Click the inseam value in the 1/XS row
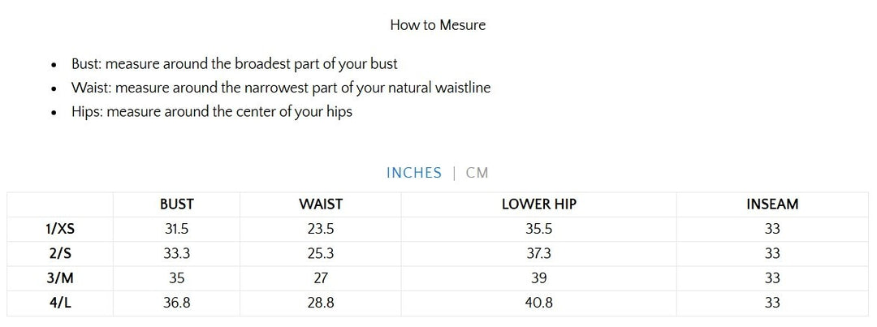This screenshot has height=327, width=877. (772, 230)
